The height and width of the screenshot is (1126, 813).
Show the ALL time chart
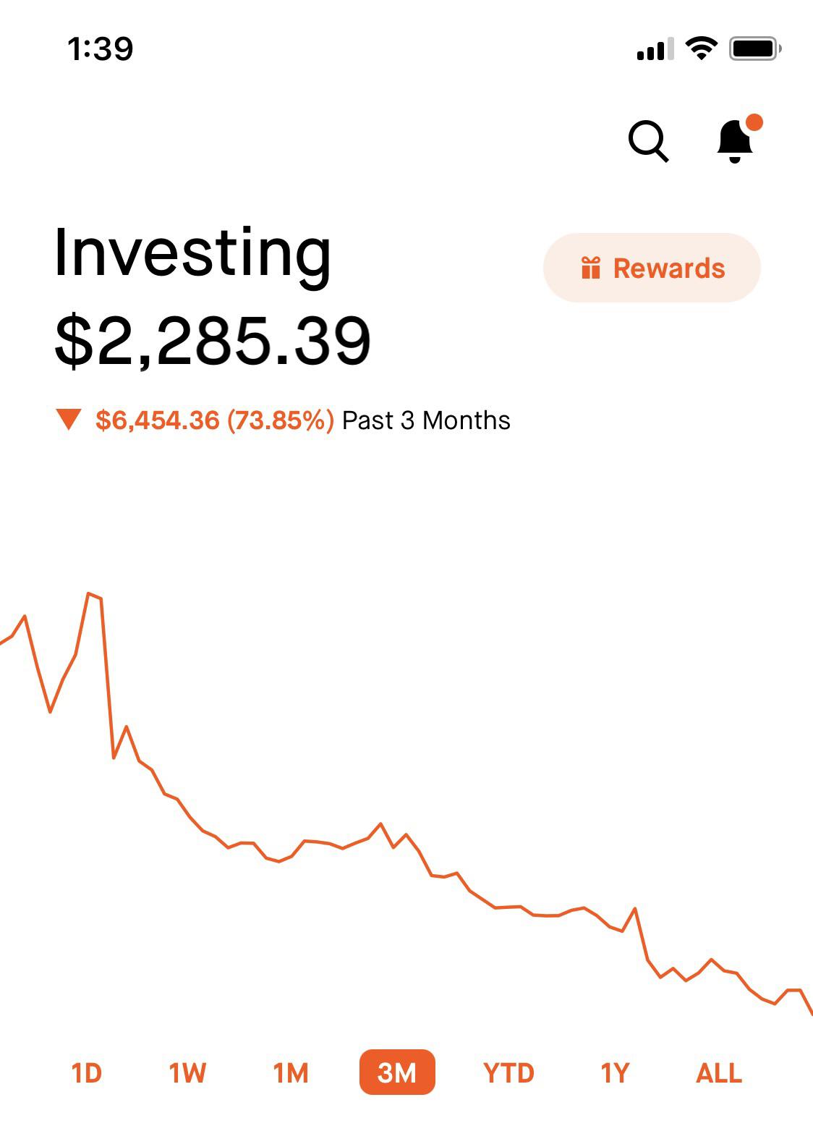[x=719, y=1072]
